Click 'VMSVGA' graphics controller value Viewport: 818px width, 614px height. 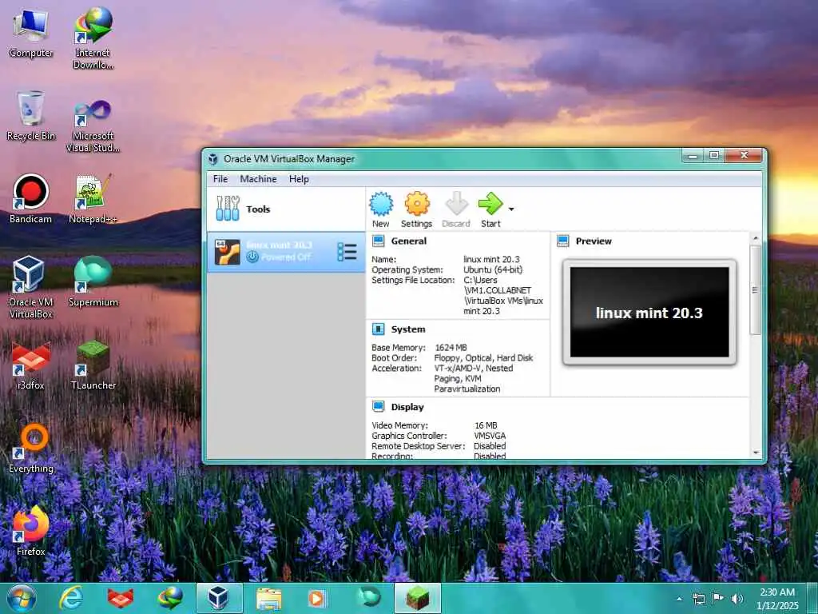(x=490, y=436)
